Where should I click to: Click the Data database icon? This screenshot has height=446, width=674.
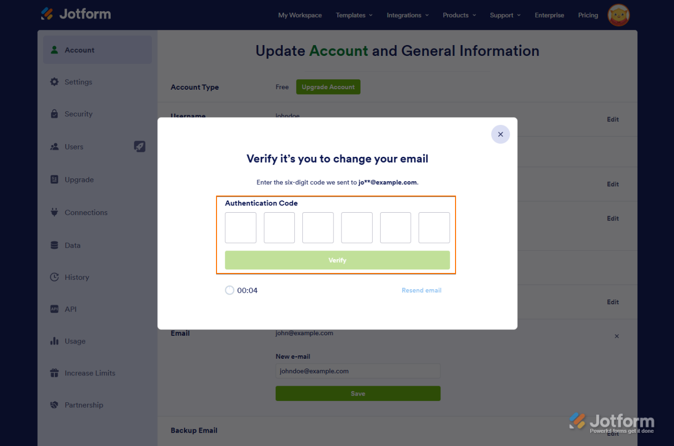54,245
